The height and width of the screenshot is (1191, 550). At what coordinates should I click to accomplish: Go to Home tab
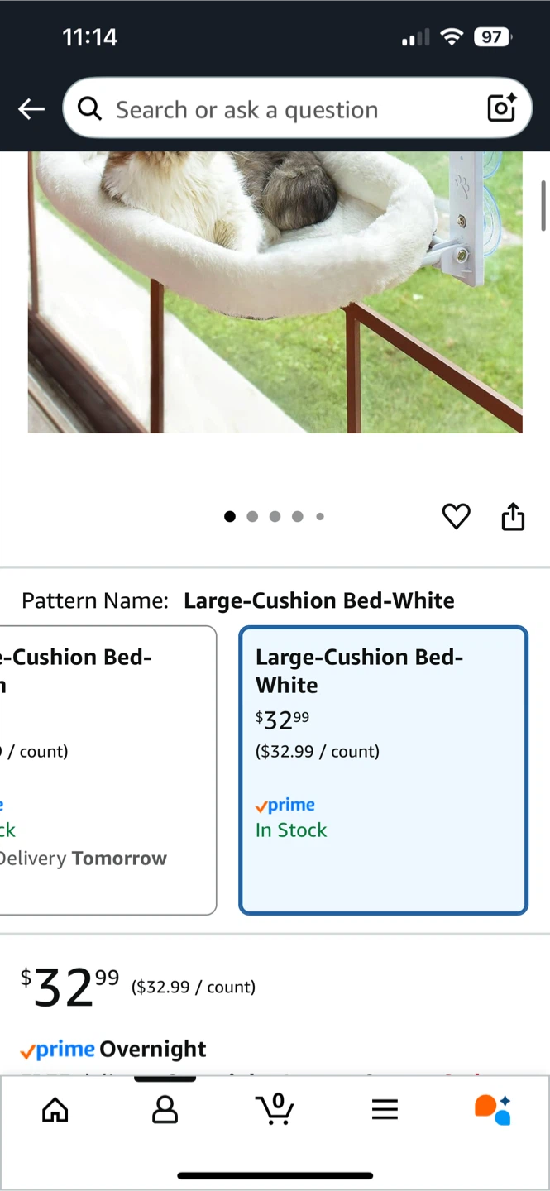click(55, 1109)
